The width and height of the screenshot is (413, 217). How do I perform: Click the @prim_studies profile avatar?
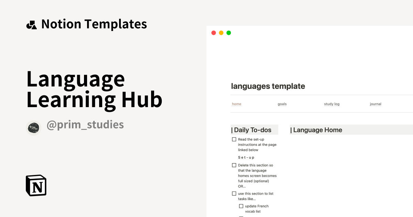coord(33,127)
